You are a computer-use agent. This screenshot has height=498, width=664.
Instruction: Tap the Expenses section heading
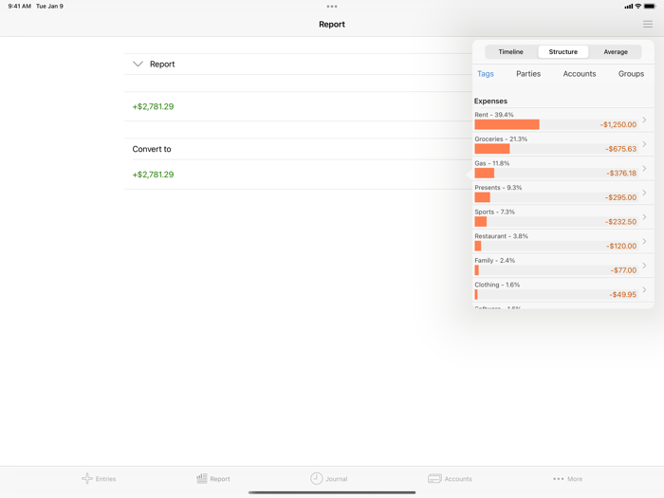[x=490, y=101]
